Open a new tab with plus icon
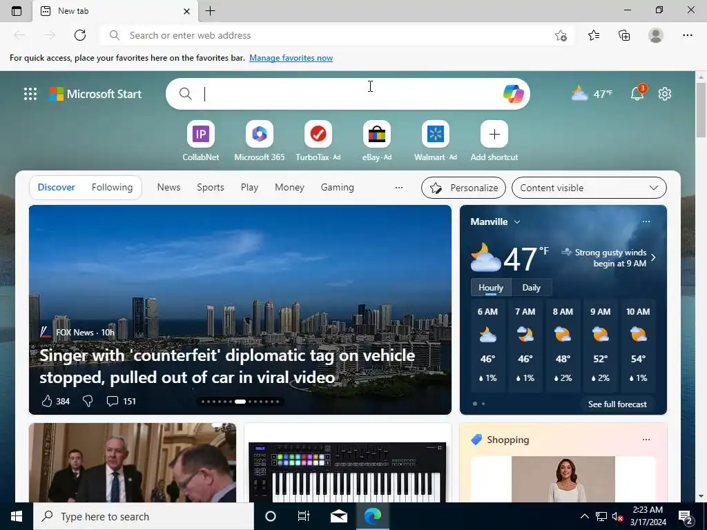The image size is (707, 530). click(210, 11)
